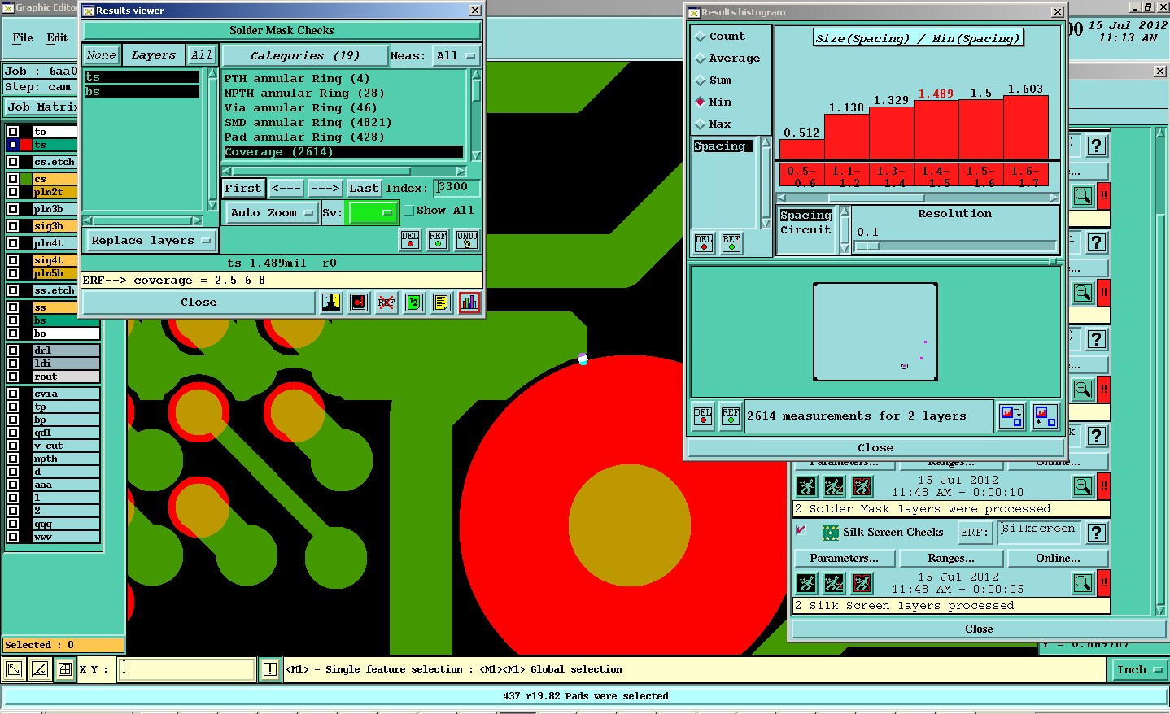
Task: Click DEL icon beside measurements count text
Action: [703, 416]
